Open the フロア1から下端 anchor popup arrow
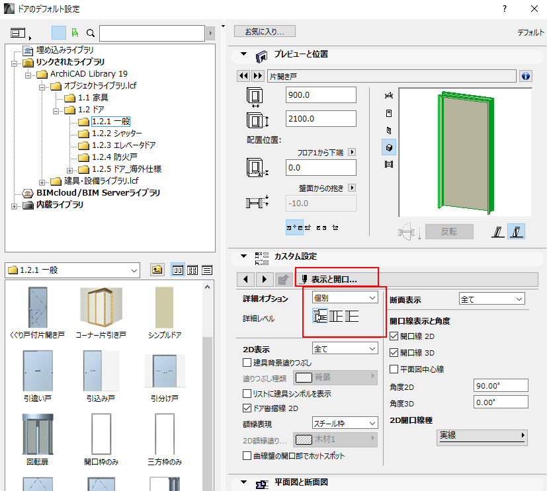This screenshot has width=547, height=491. [x=352, y=152]
